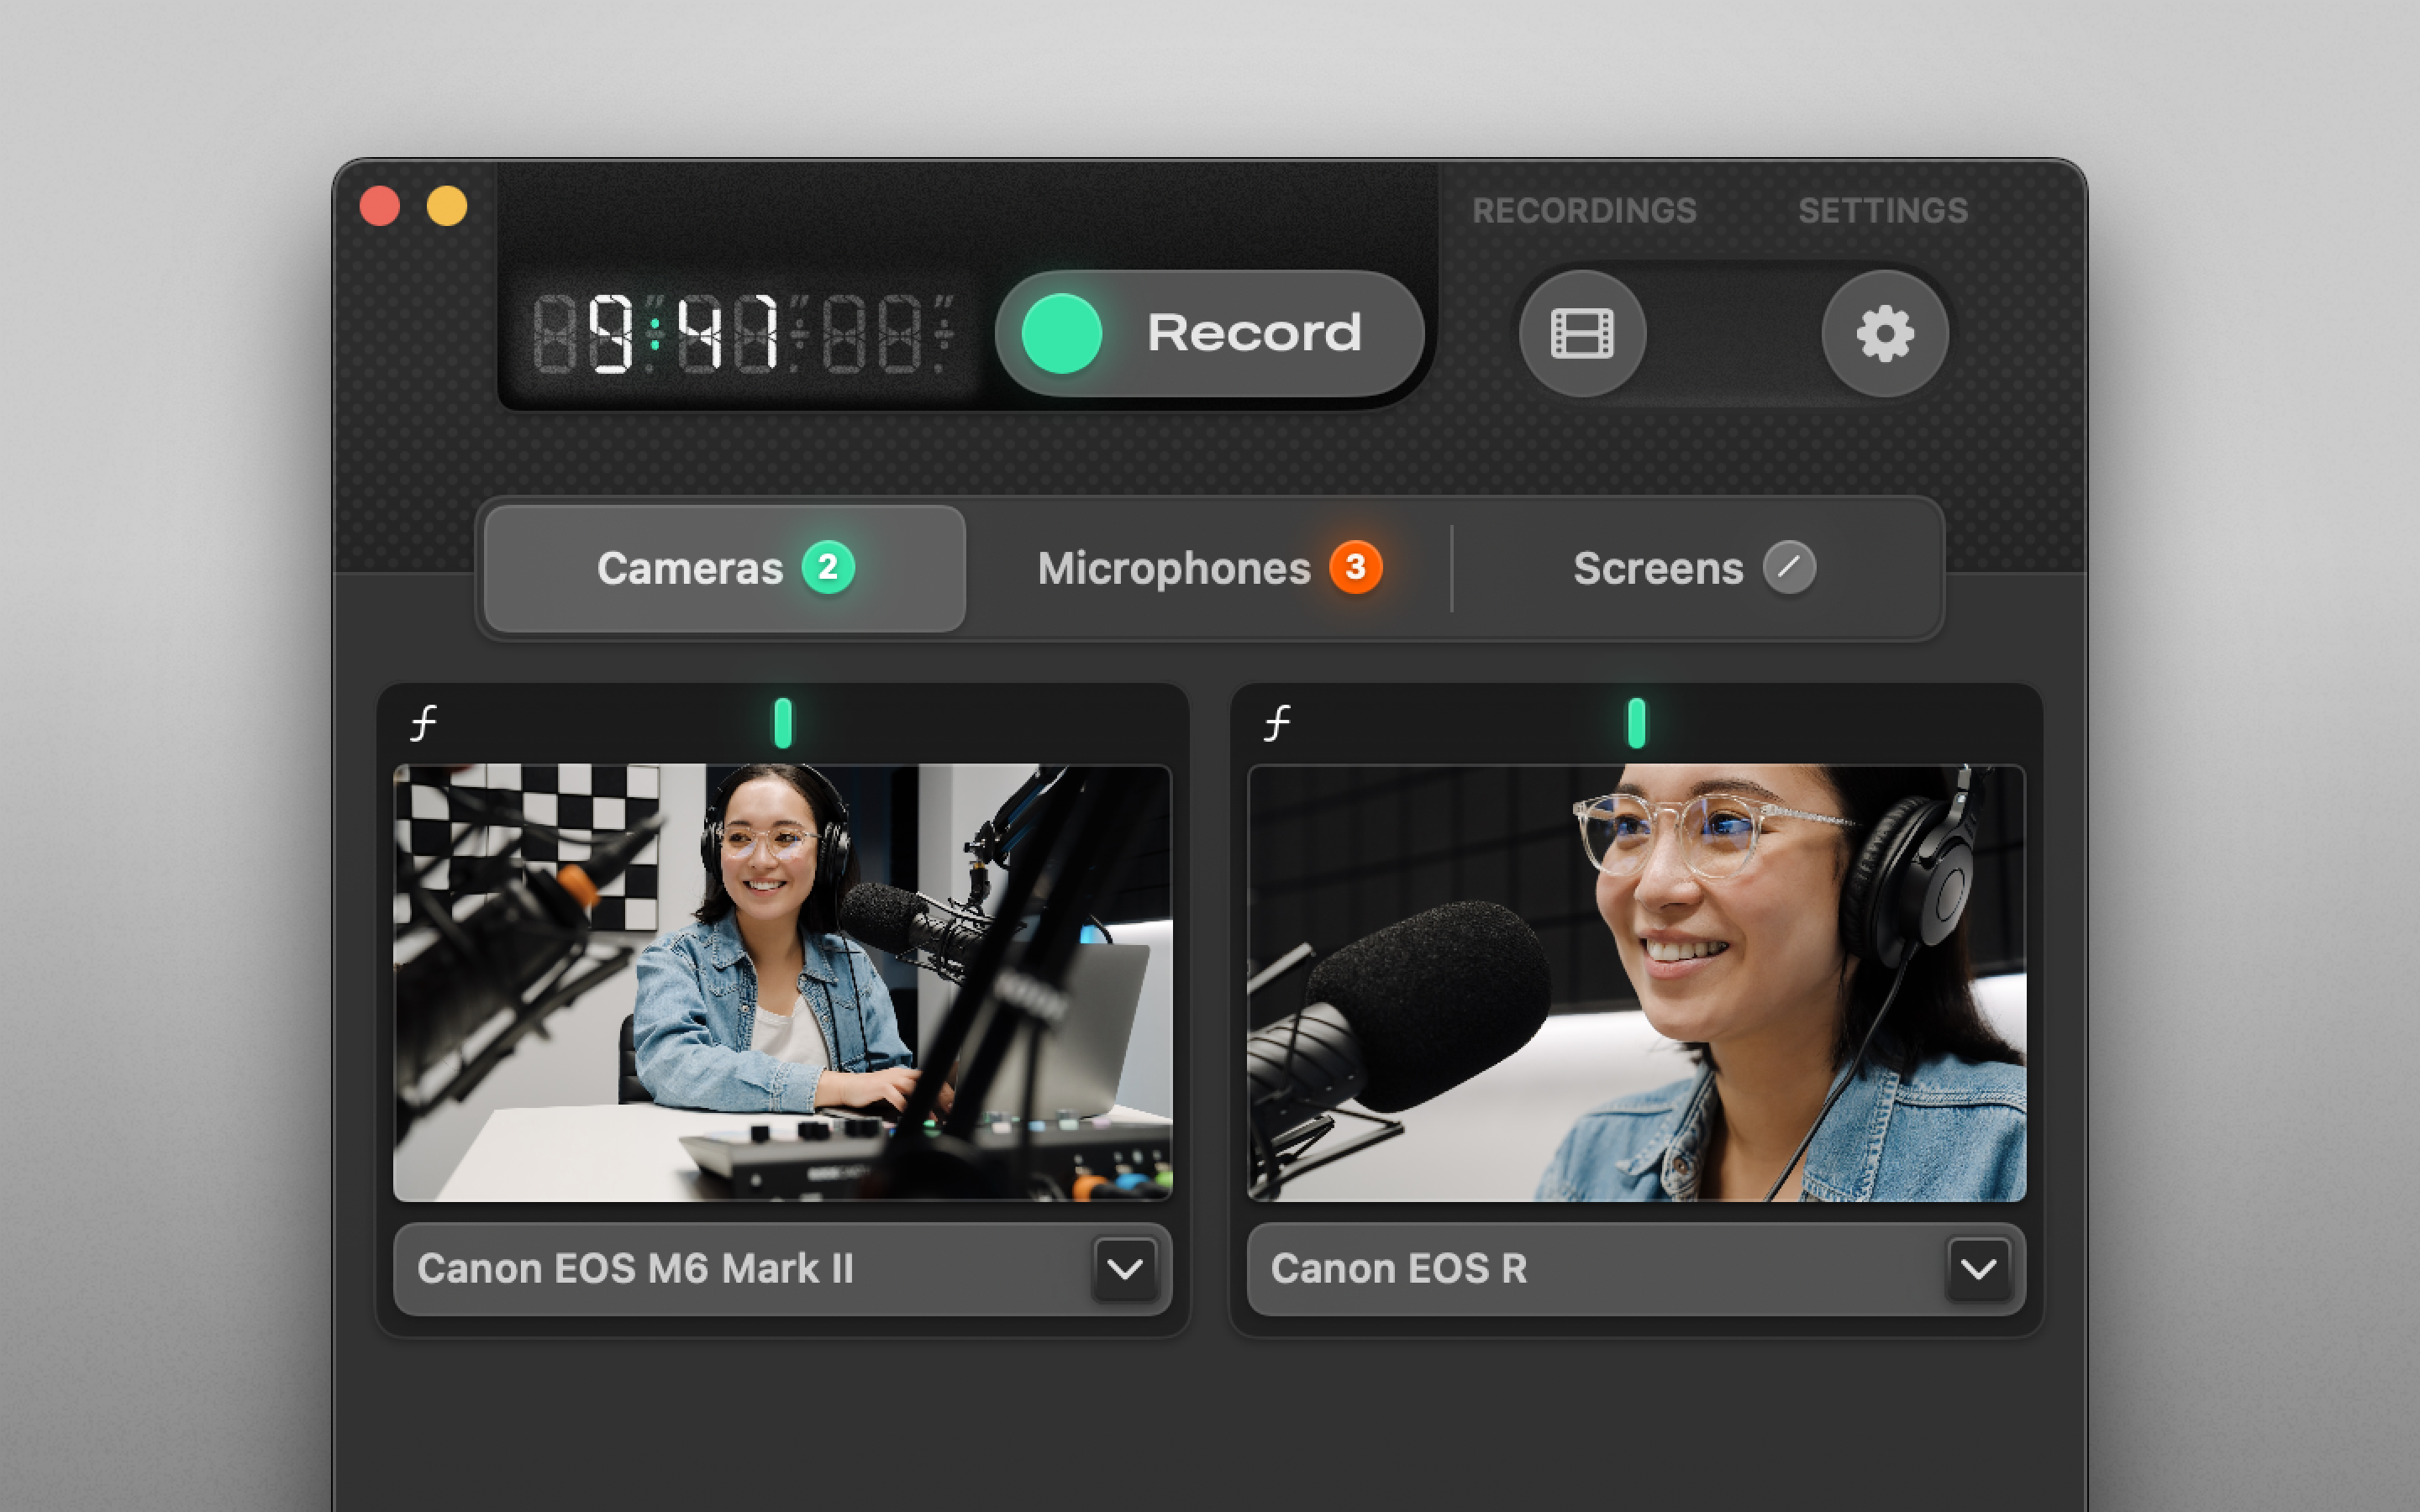
Task: Click the ƒ icon on the left camera panel
Action: tap(423, 722)
